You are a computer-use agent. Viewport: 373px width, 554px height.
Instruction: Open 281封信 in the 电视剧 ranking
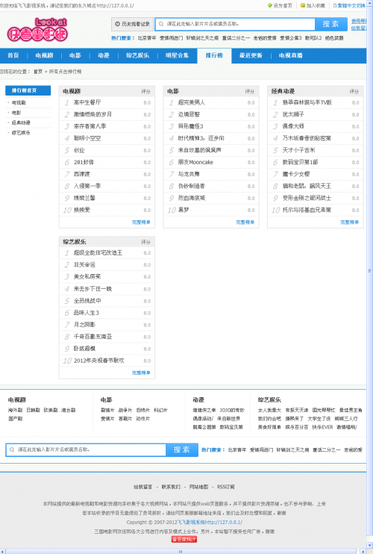click(84, 162)
